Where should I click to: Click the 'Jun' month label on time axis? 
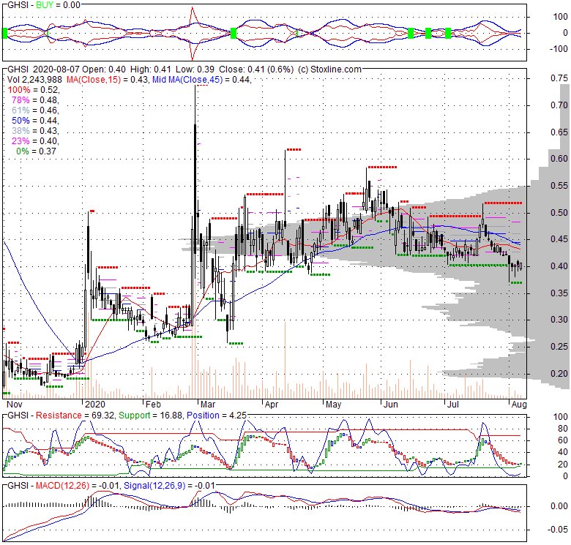(x=391, y=405)
